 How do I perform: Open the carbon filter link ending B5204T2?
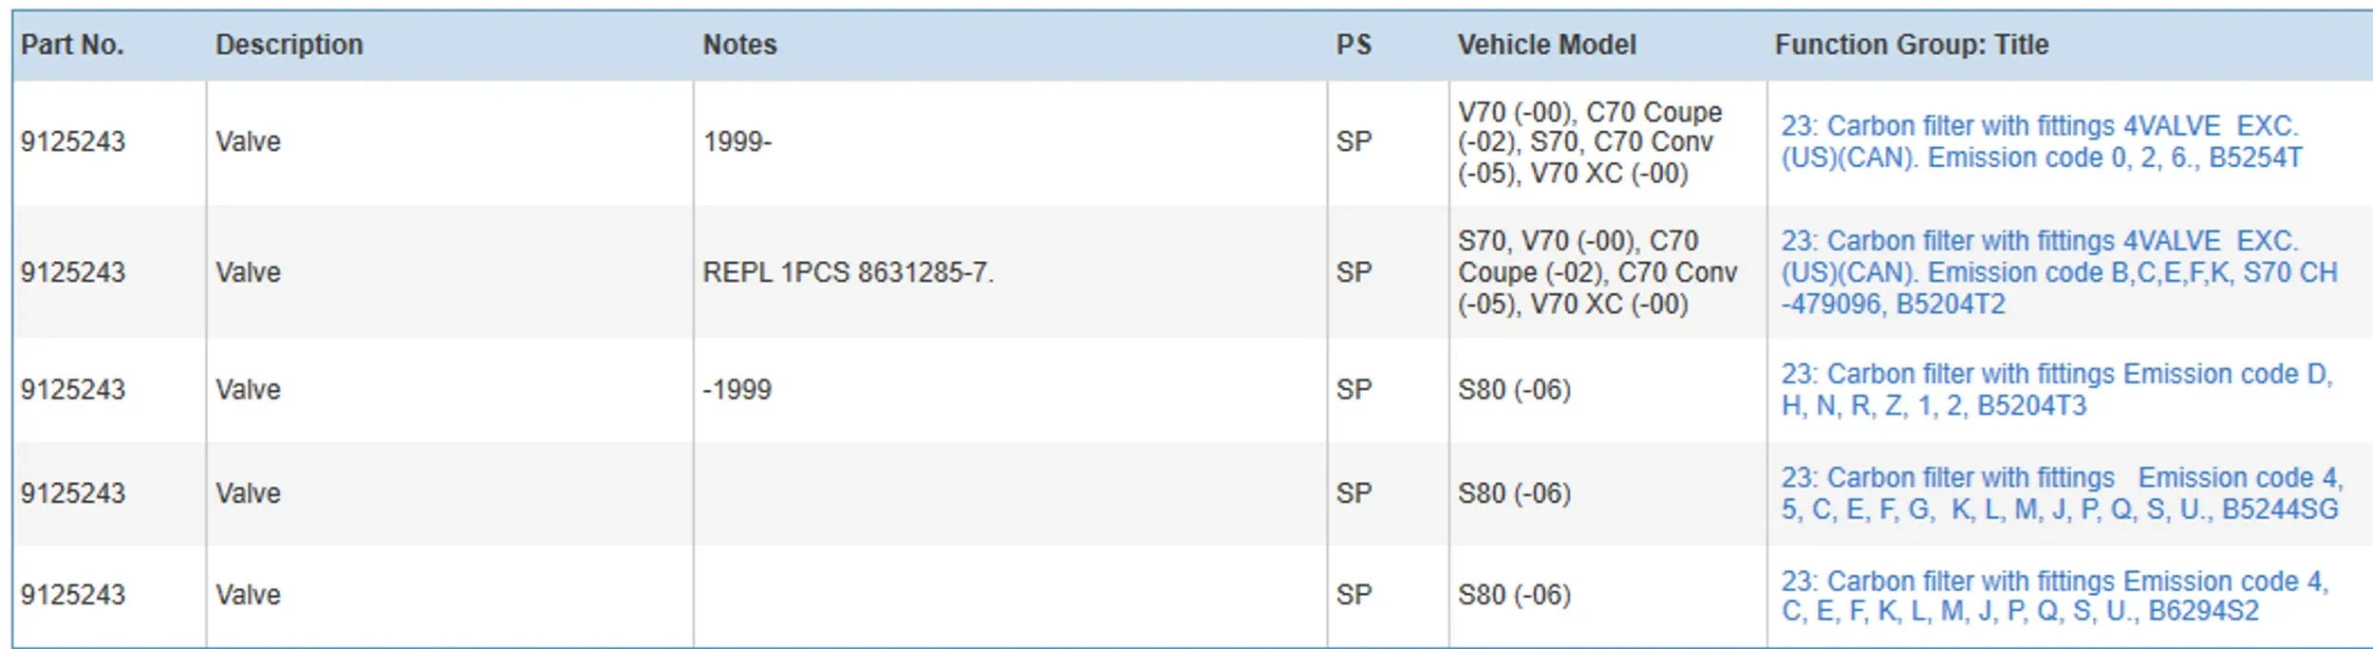2058,272
